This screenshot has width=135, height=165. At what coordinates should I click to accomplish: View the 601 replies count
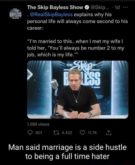click(39, 133)
